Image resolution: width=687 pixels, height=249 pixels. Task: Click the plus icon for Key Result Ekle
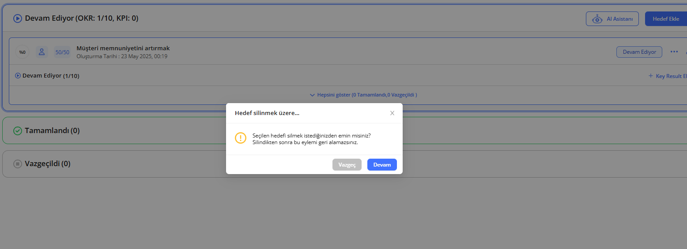[x=650, y=76]
